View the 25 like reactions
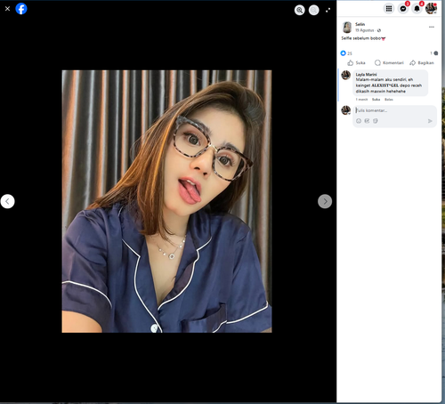This screenshot has width=445, height=404. (346, 53)
